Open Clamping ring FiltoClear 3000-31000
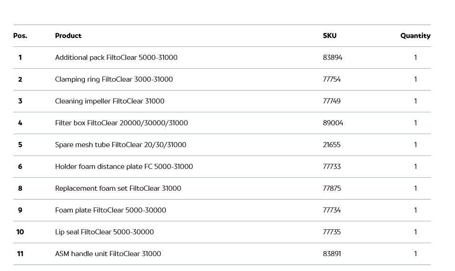 click(x=114, y=79)
